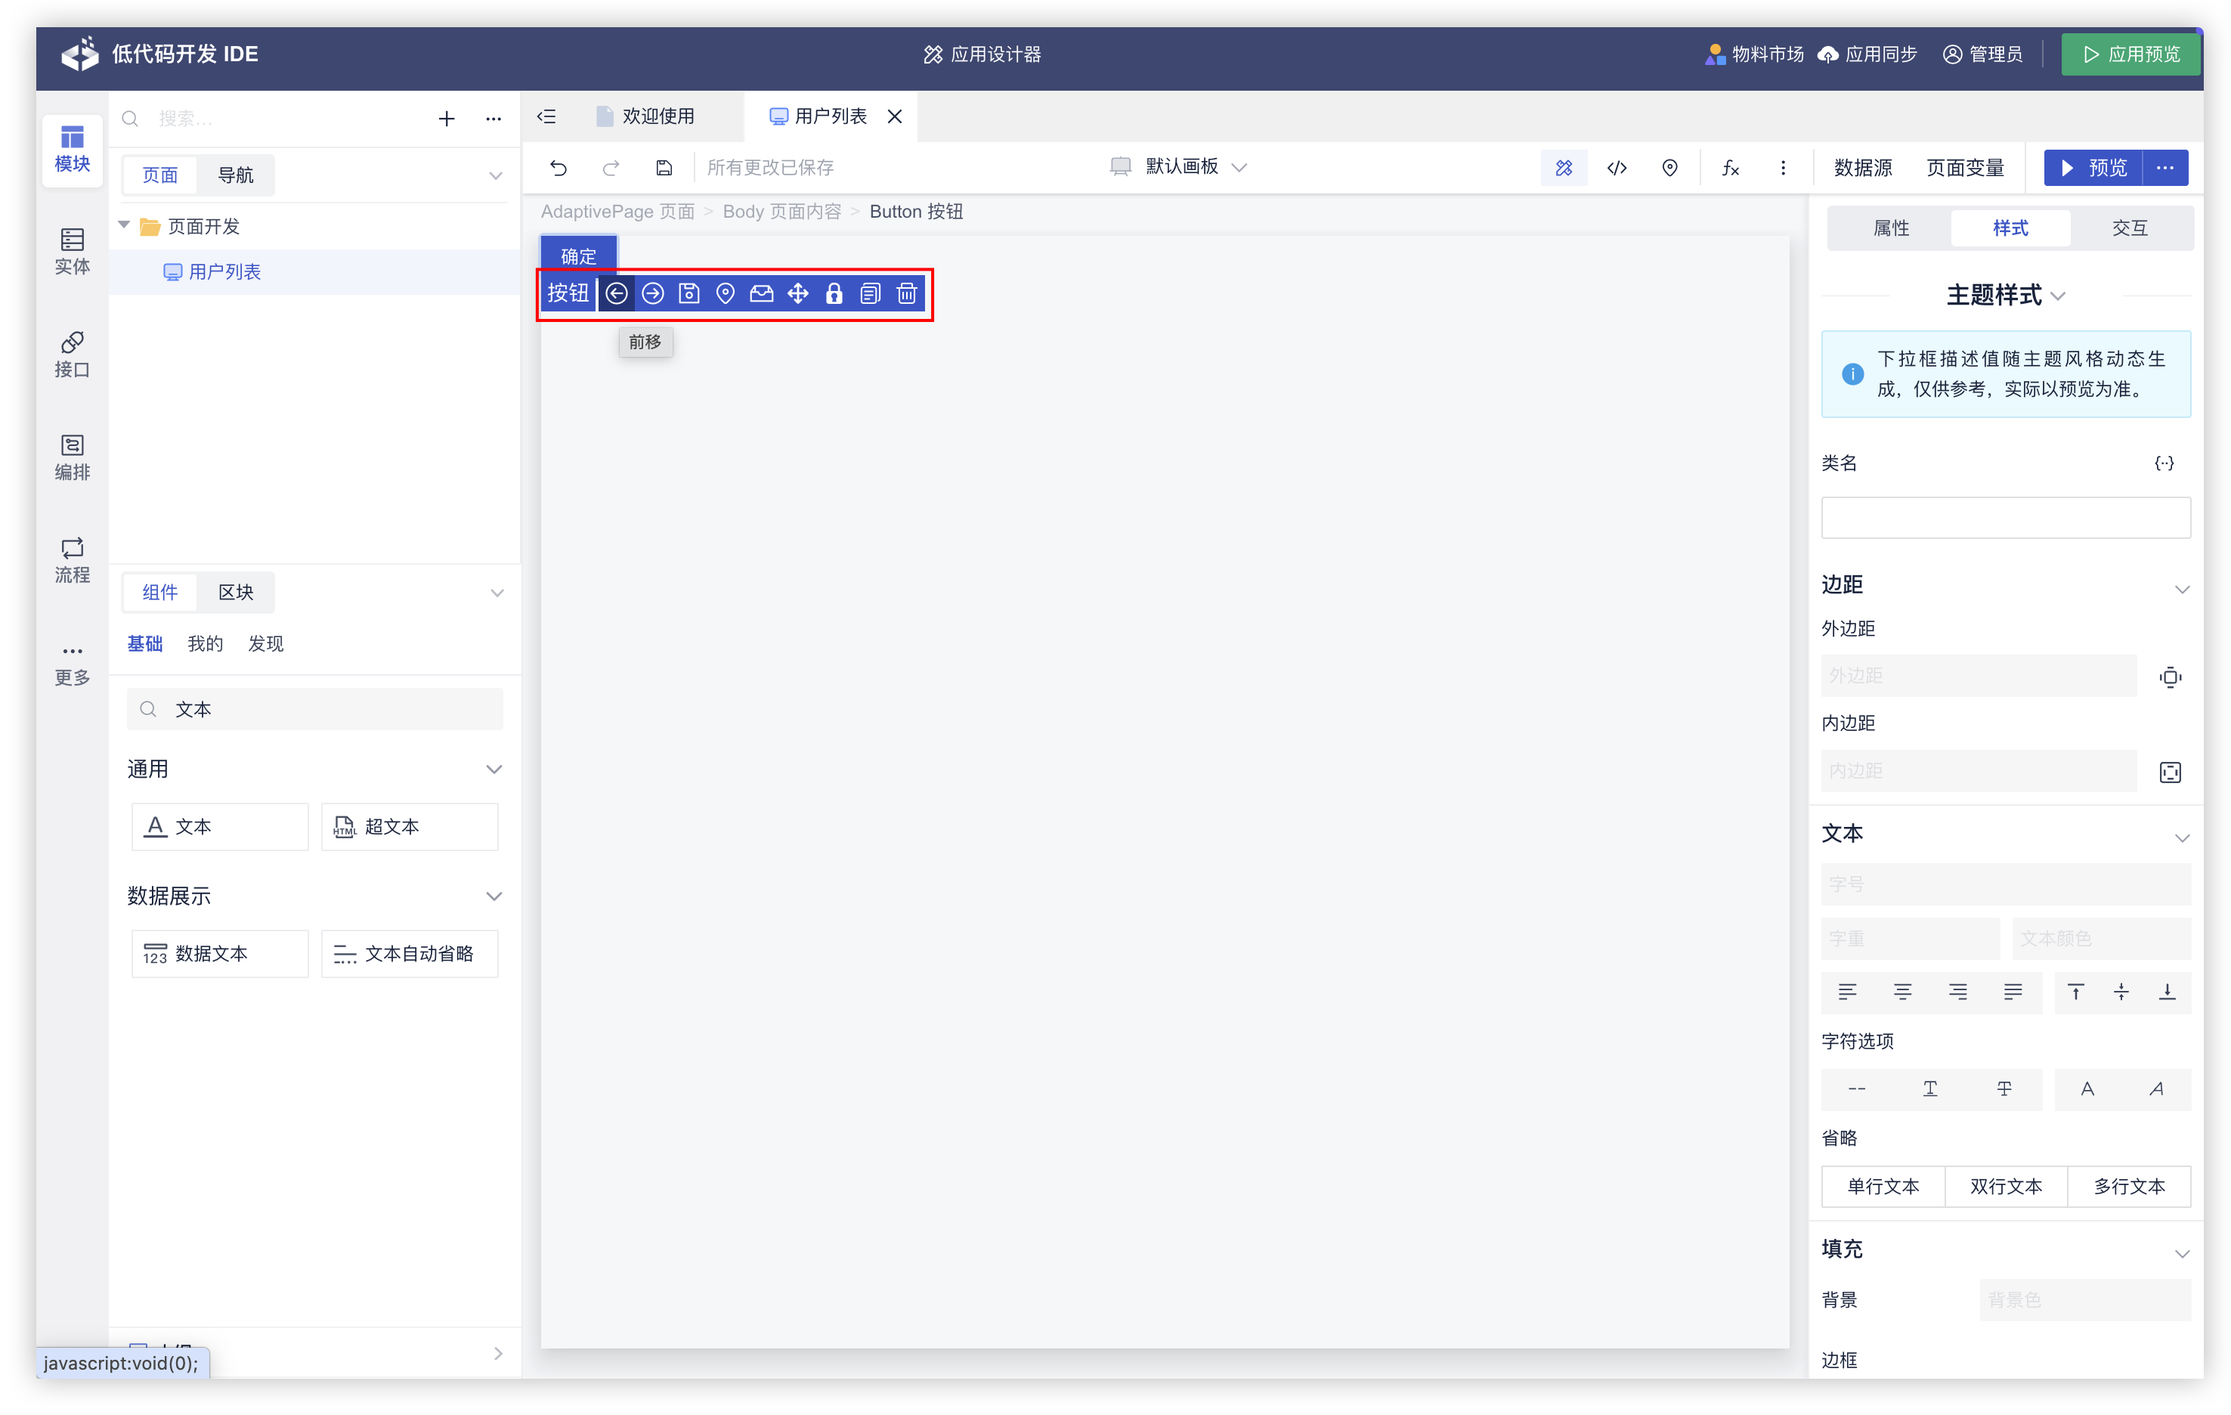
Task: Switch to the 欢迎使用 tab
Action: pos(658,116)
